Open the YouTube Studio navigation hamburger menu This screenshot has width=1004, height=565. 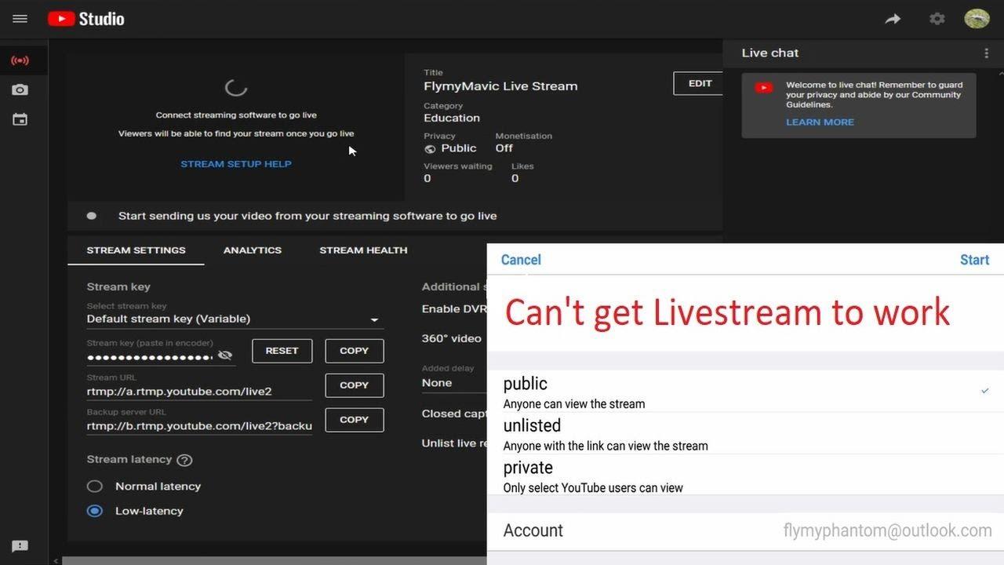[x=20, y=18]
